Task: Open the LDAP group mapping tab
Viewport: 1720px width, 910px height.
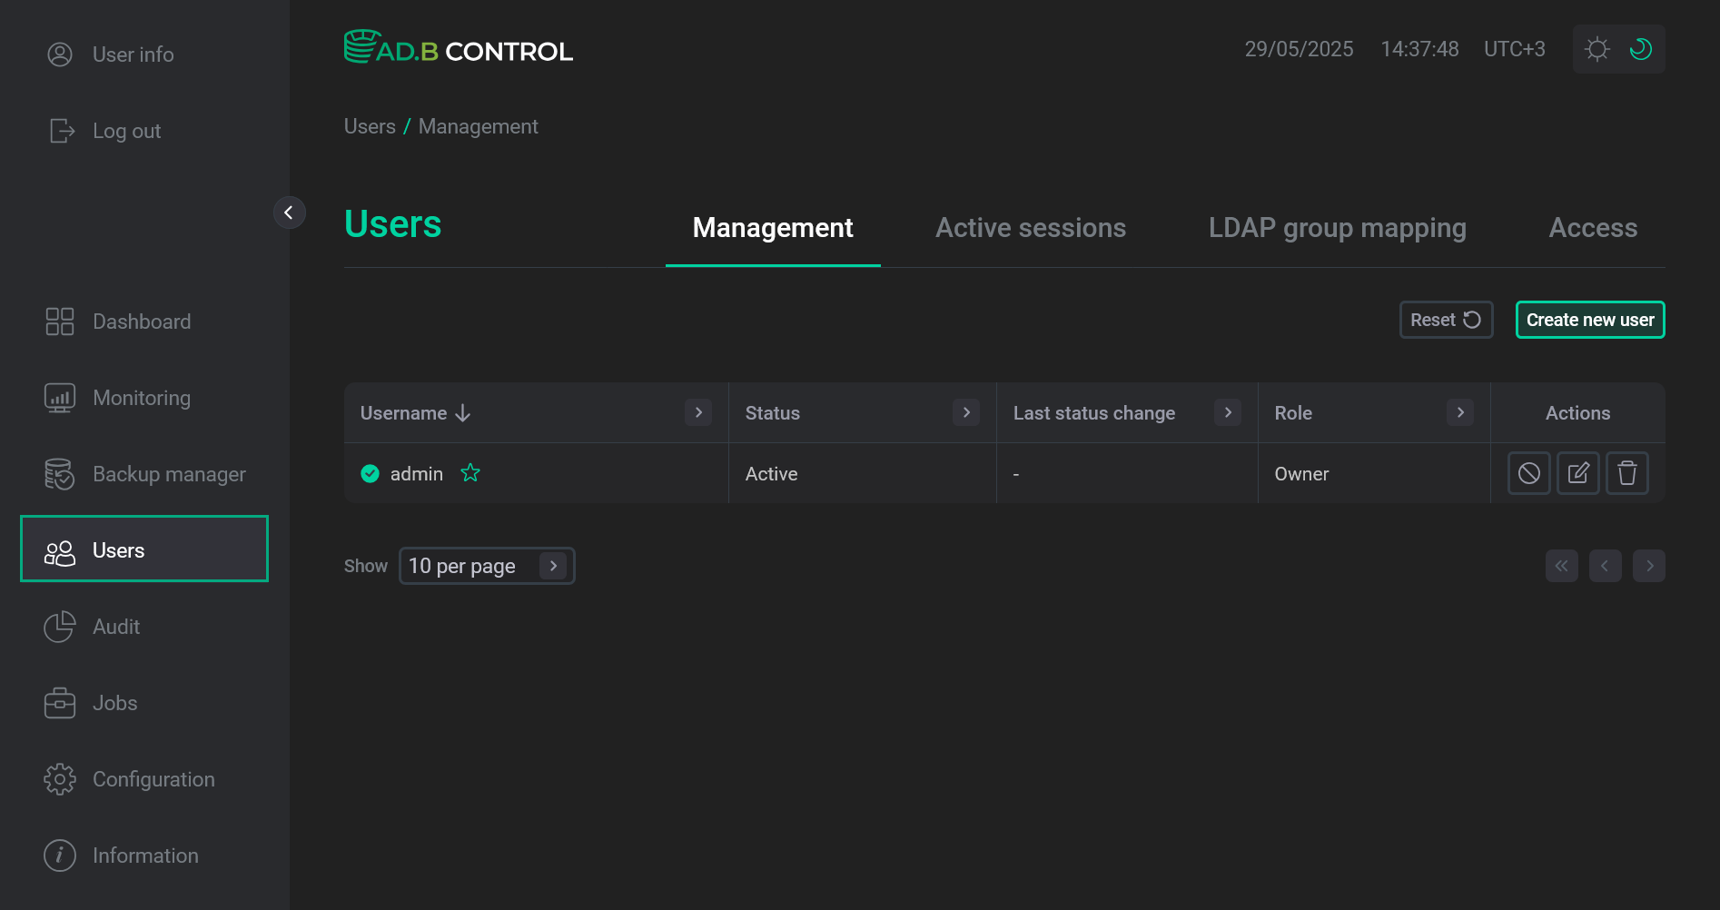Action: point(1336,228)
